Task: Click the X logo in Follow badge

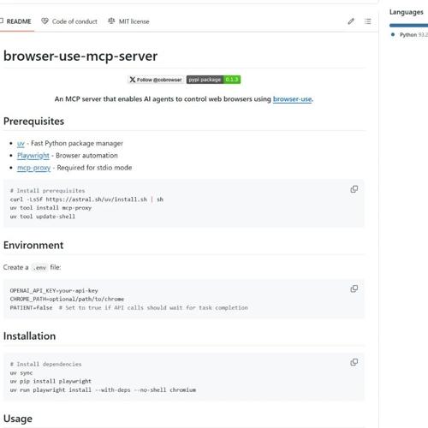Action: coord(132,80)
